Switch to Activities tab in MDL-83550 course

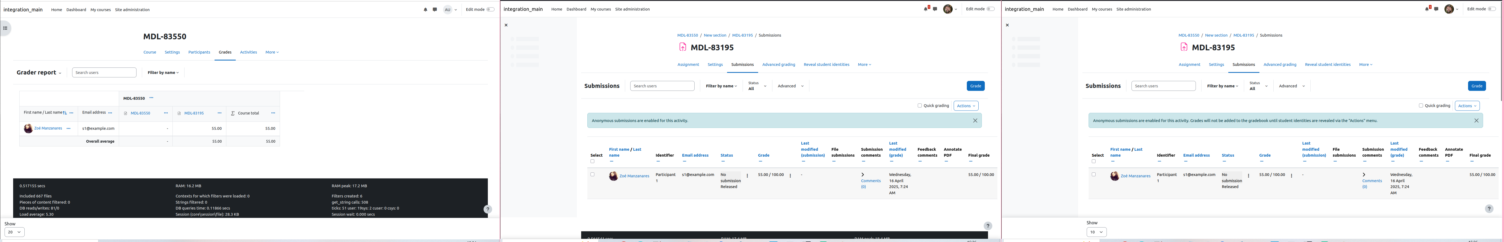248,52
